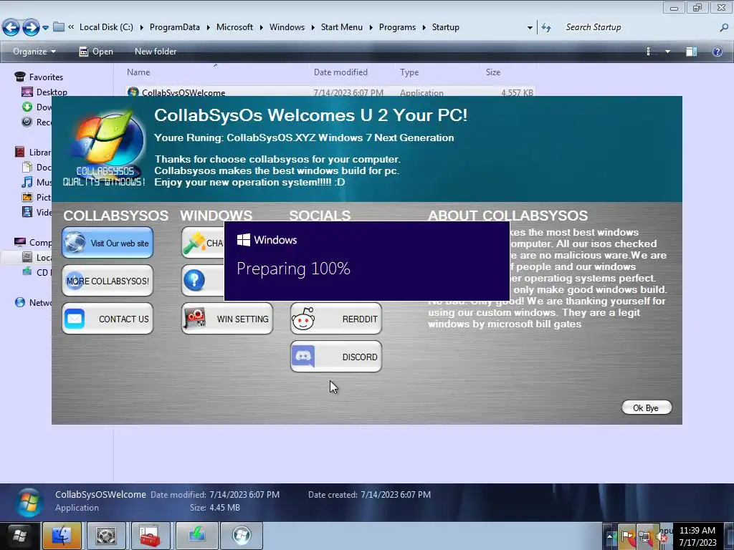
Task: Click the Reddit alien icon
Action: 303,319
